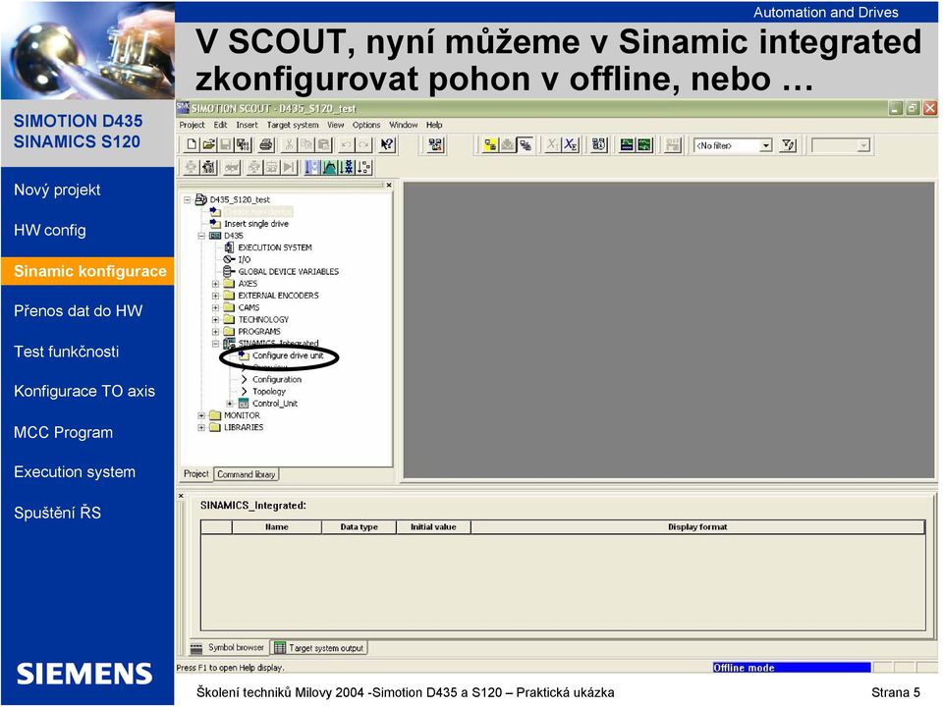Select the I/O tree item

[x=245, y=259]
